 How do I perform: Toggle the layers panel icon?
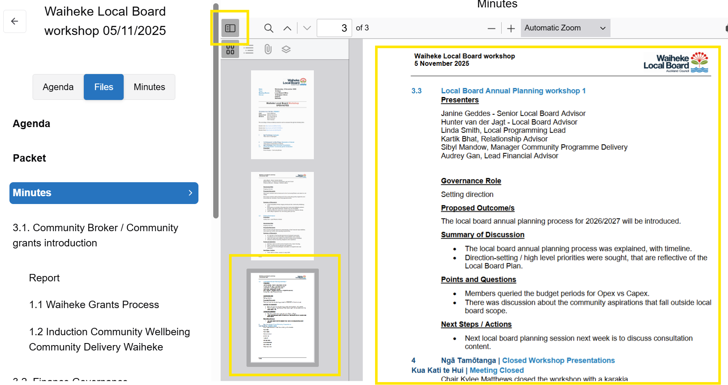coord(286,49)
